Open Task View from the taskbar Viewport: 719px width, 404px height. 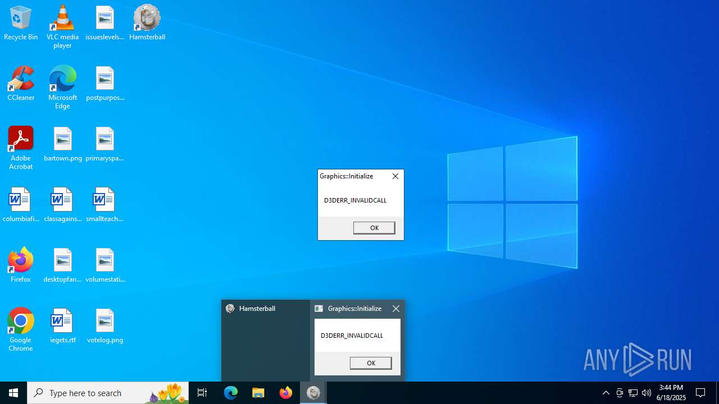click(x=202, y=393)
